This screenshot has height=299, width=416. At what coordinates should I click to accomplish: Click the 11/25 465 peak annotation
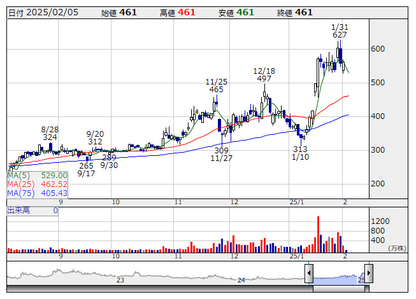click(x=216, y=85)
